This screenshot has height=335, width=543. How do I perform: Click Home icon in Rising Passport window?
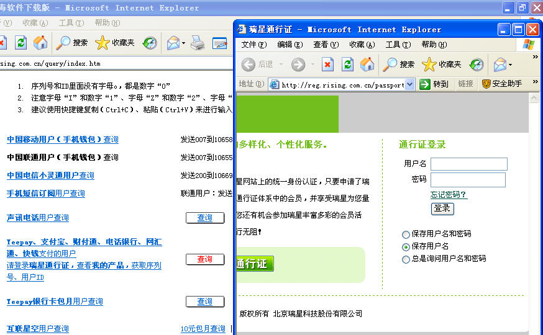(367, 65)
